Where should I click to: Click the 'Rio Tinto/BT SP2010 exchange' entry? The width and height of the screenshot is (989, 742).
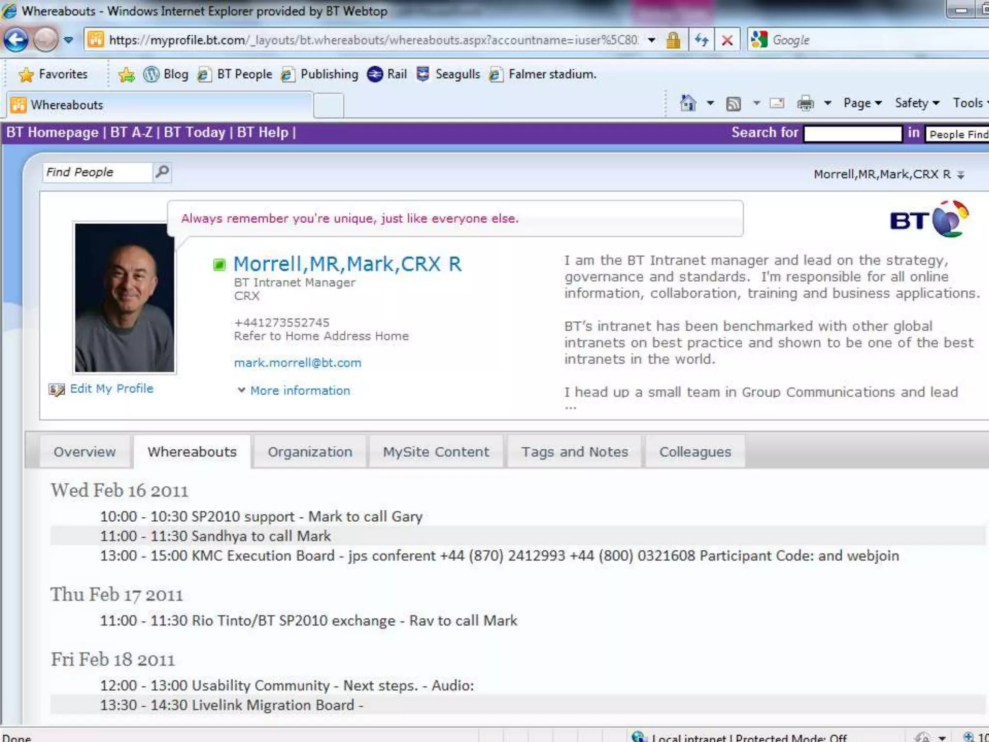coord(309,621)
